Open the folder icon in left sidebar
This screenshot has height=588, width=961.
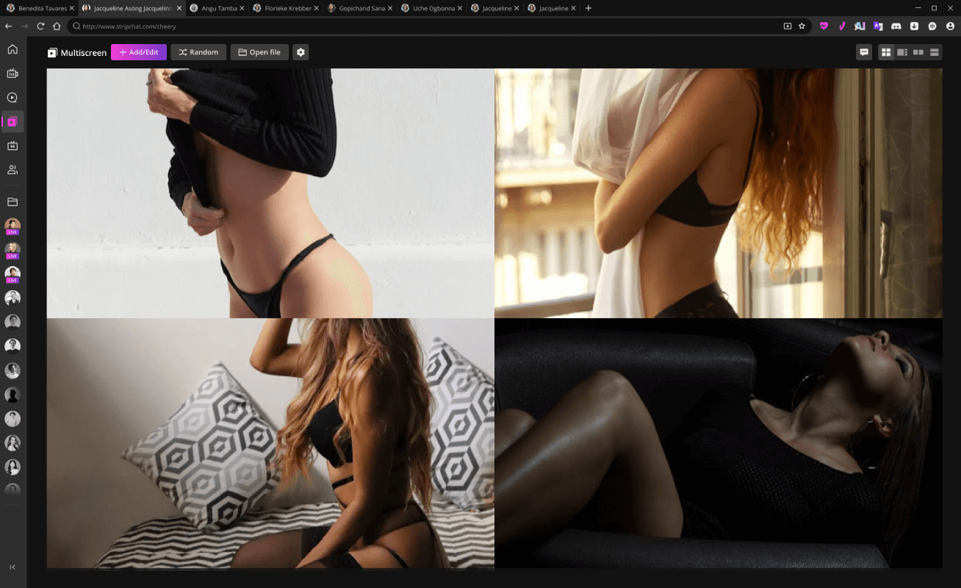12,201
